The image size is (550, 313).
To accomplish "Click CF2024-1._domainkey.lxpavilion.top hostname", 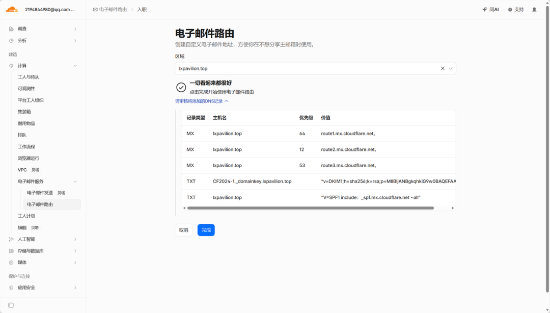I will click(x=252, y=181).
